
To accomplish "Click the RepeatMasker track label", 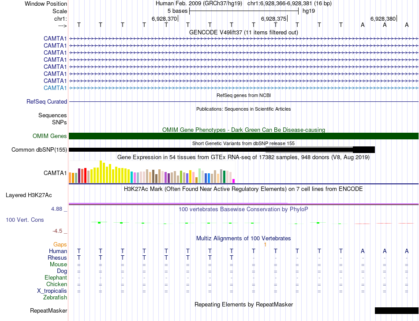I will (x=49, y=310).
